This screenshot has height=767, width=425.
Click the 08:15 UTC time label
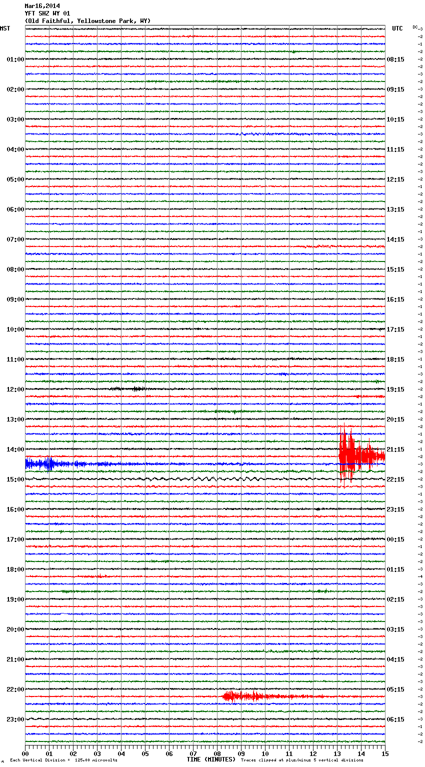click(x=395, y=59)
